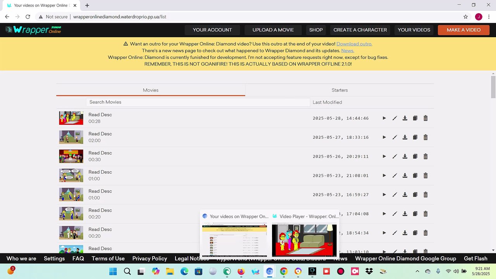The image size is (496, 279).
Task: Play the movie modified 2025-05-23, 21:08:01
Action: (384, 176)
